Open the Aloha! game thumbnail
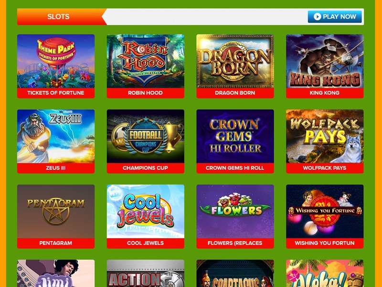Image resolution: width=382 pixels, height=287 pixels. click(325, 273)
